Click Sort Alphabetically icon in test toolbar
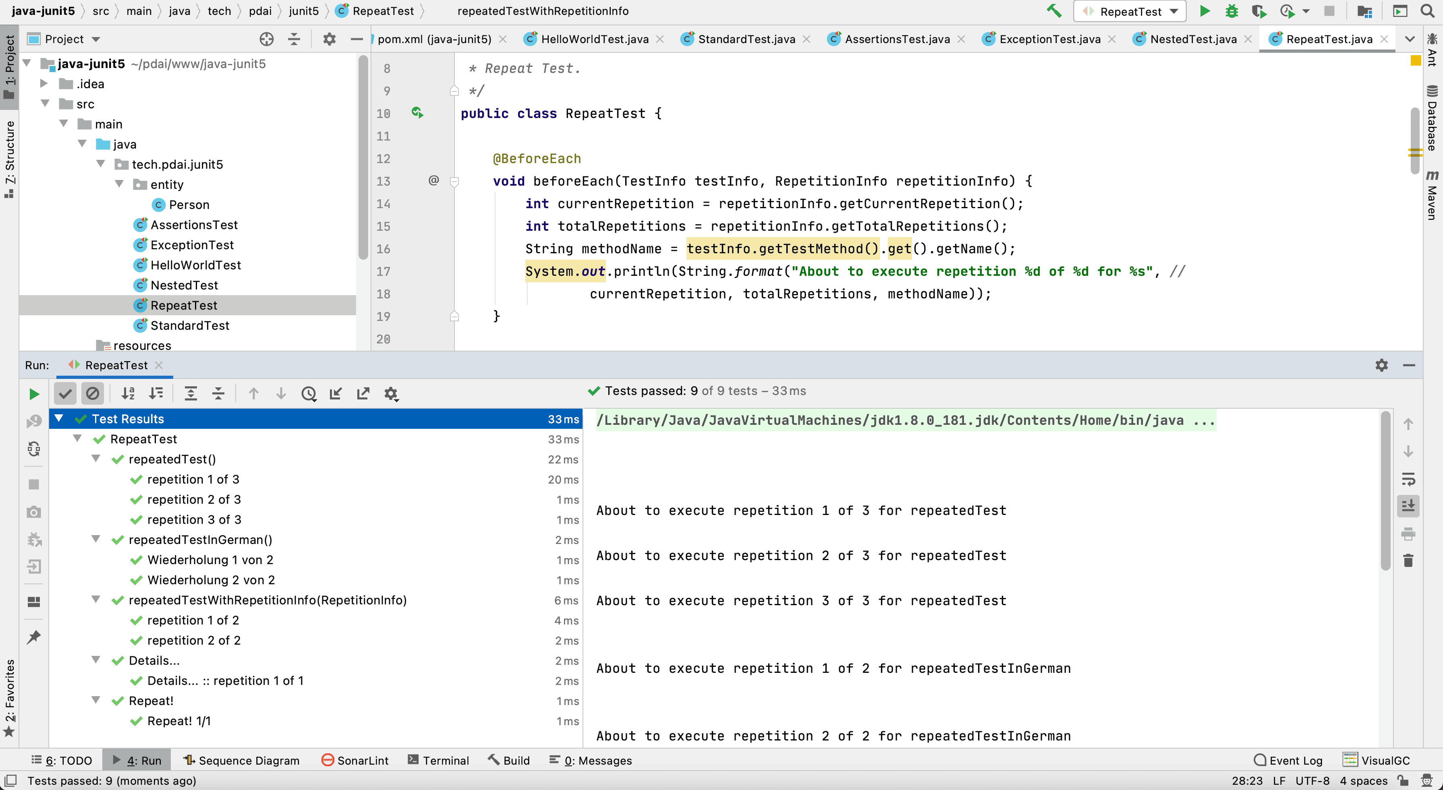Image resolution: width=1443 pixels, height=790 pixels. 128,394
